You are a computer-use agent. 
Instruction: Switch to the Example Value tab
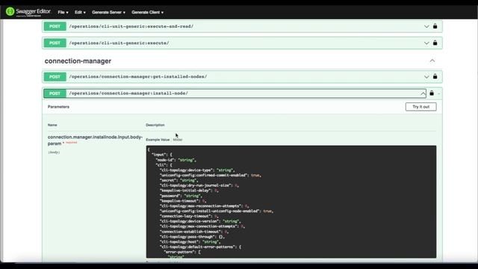158,140
